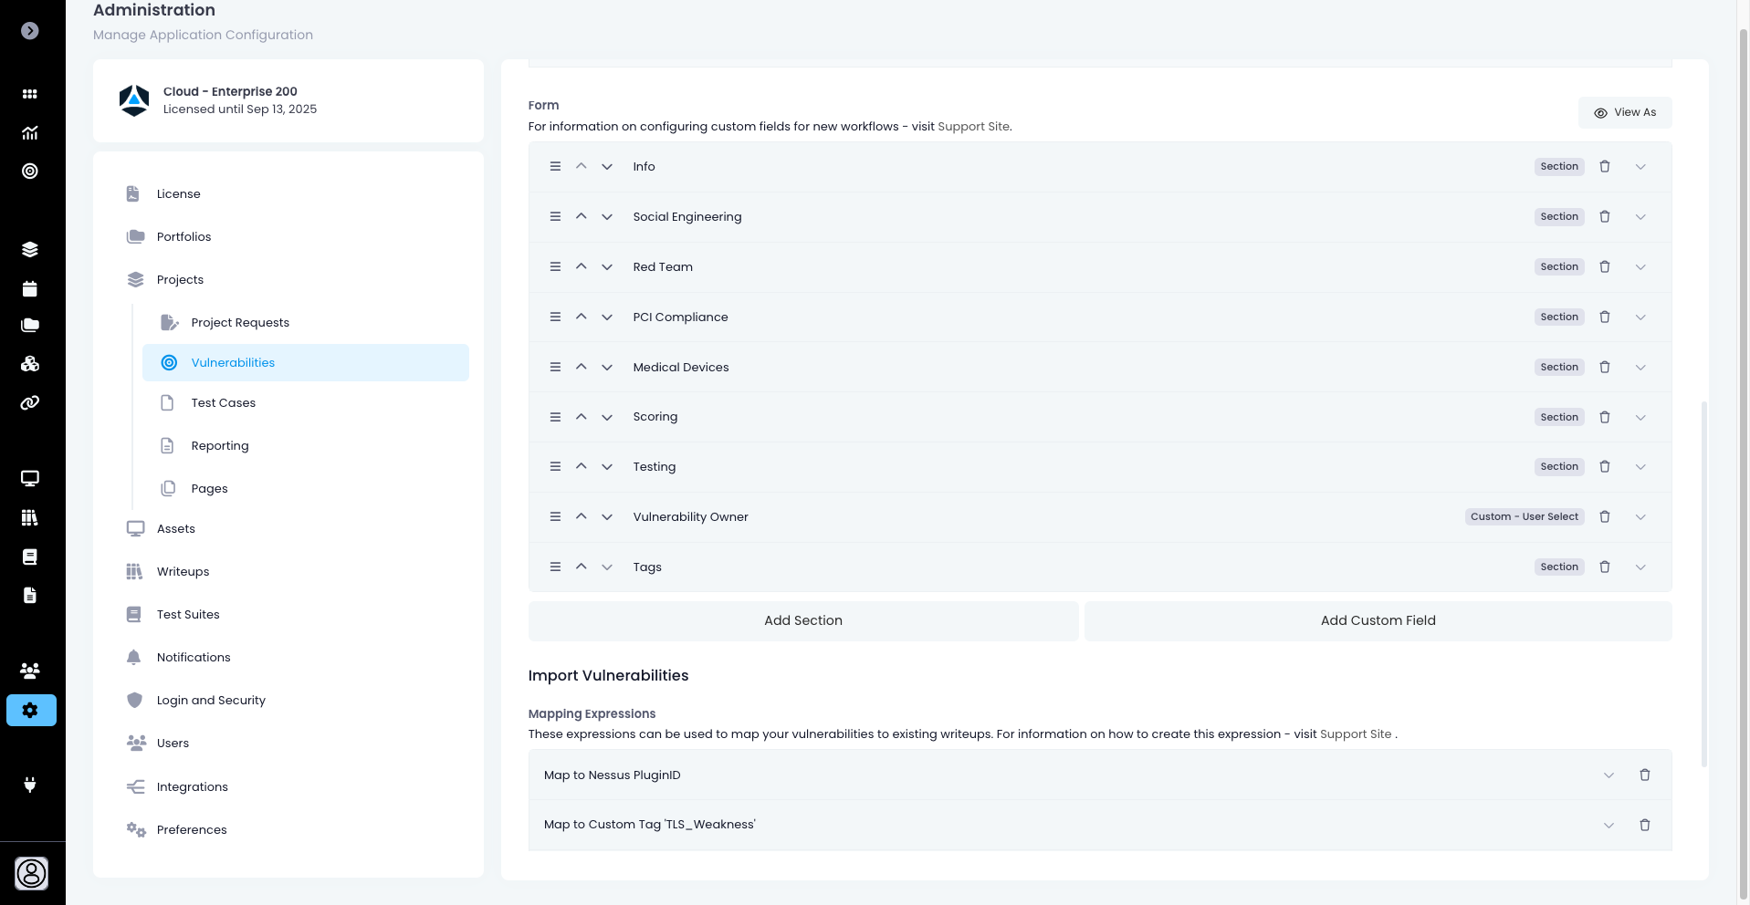Open Support Site link in Form description

click(x=973, y=127)
